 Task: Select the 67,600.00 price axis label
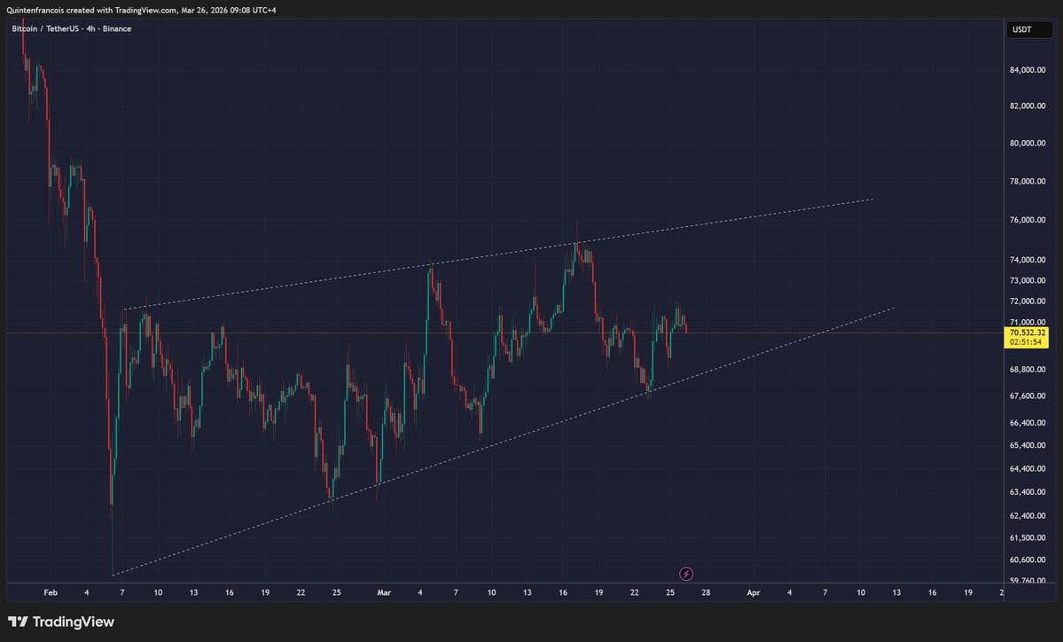point(1027,395)
